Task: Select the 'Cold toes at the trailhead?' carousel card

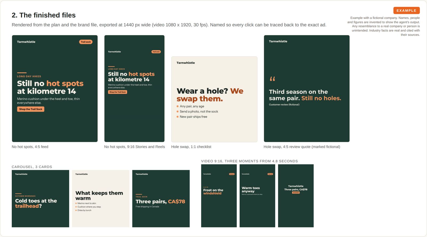Action: click(x=40, y=199)
